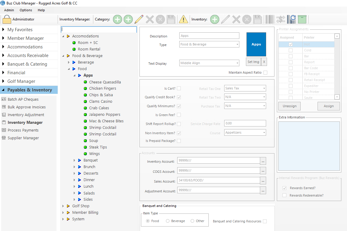Browse for the Sales Account
Image resolution: width=347 pixels, height=231 pixels.
[263, 181]
